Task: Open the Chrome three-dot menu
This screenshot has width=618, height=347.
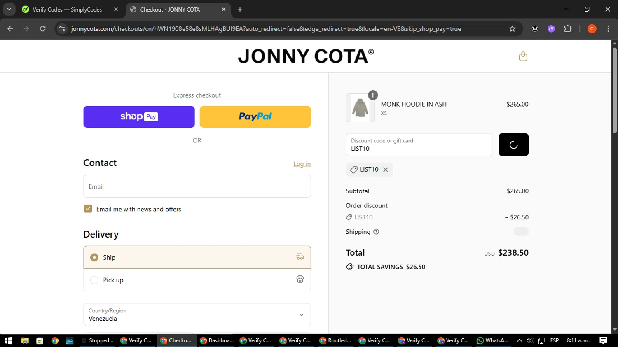Action: tap(608, 29)
